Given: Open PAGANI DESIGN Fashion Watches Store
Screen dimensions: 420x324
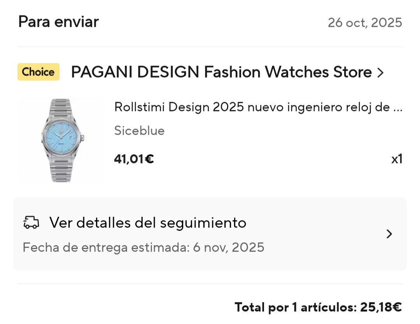Looking at the screenshot, I should click(x=221, y=72).
